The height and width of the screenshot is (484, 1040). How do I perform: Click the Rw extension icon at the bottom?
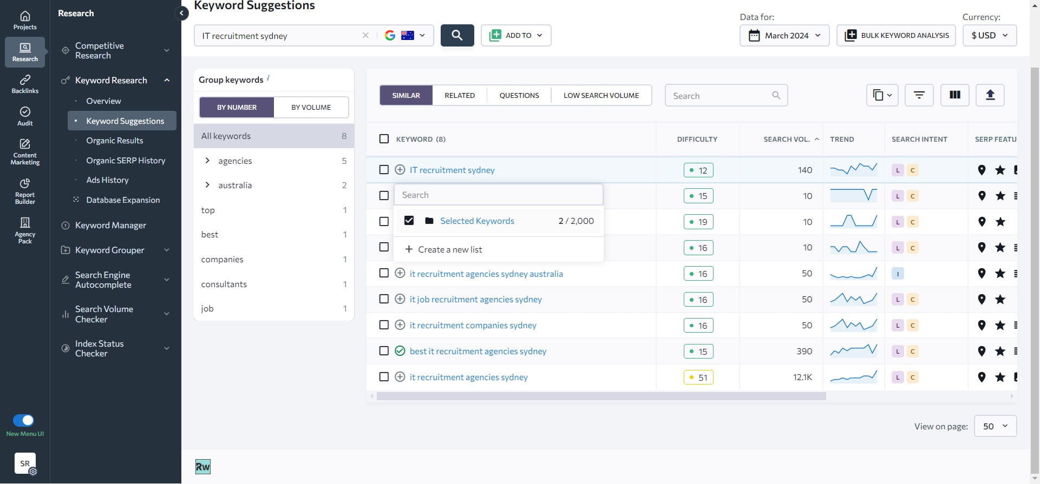pyautogui.click(x=202, y=467)
